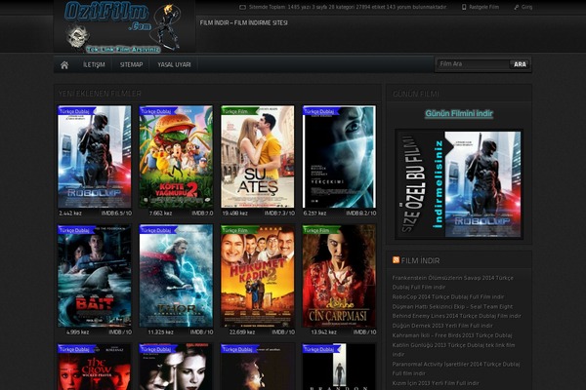This screenshot has width=586, height=390.
Task: Open Frankenstein Ölümsüzlerin Savaşı 2014 link
Action: [x=452, y=283]
